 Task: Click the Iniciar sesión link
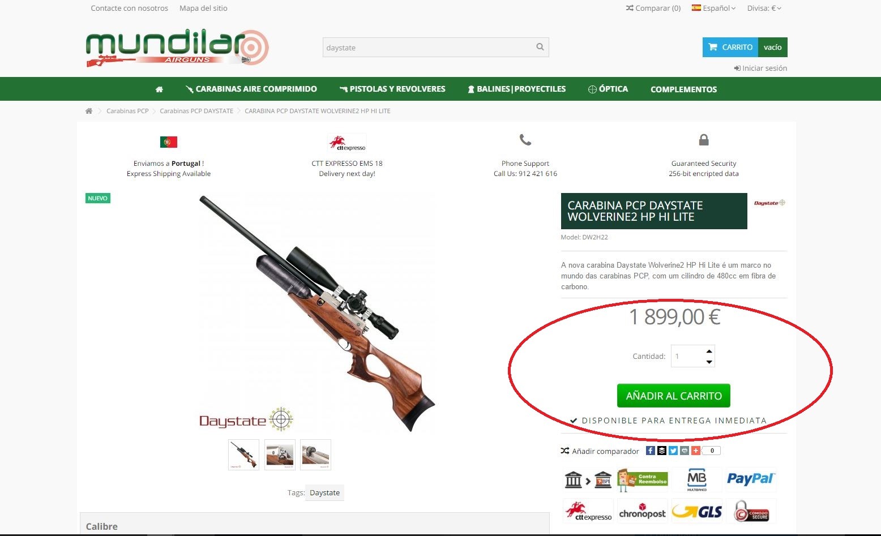[x=760, y=68]
